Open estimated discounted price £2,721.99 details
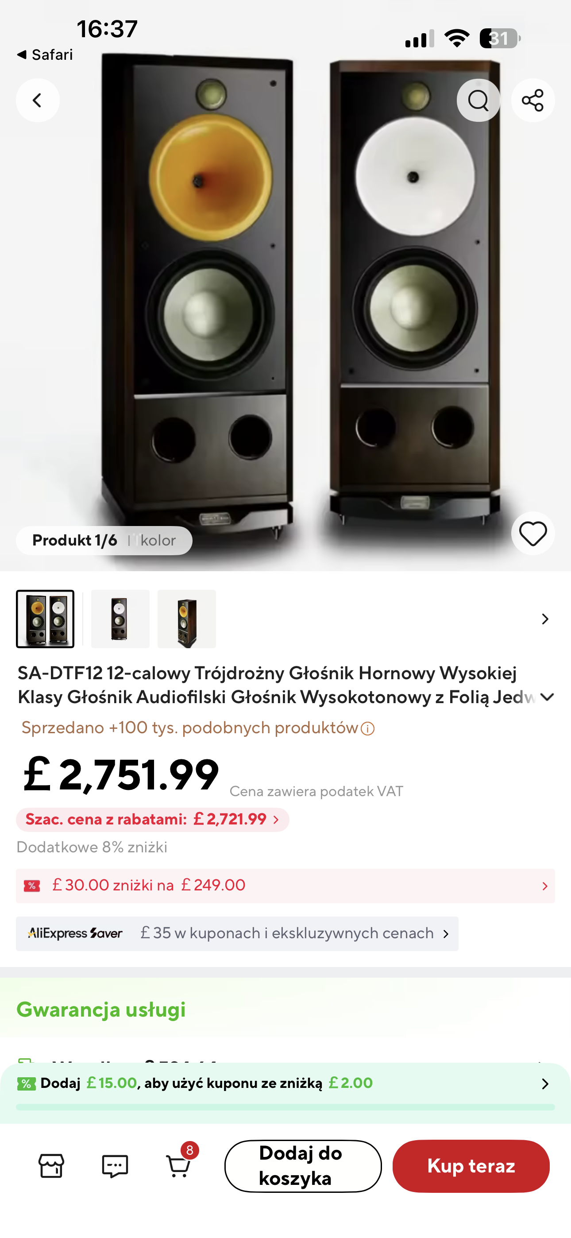This screenshot has height=1238, width=571. (152, 820)
